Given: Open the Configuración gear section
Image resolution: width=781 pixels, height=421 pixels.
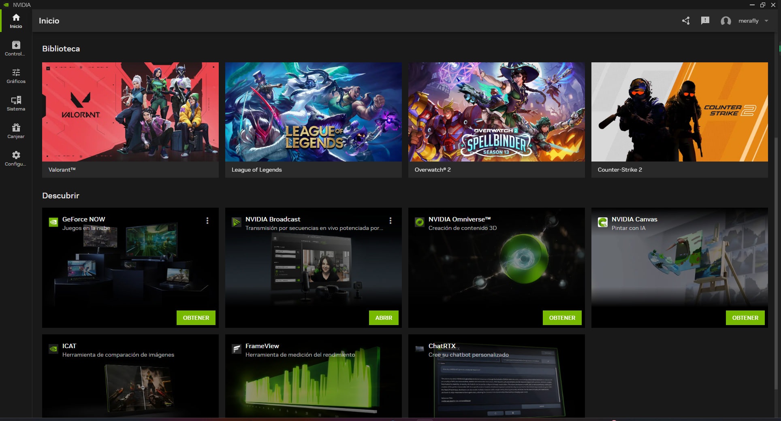Looking at the screenshot, I should 16,158.
